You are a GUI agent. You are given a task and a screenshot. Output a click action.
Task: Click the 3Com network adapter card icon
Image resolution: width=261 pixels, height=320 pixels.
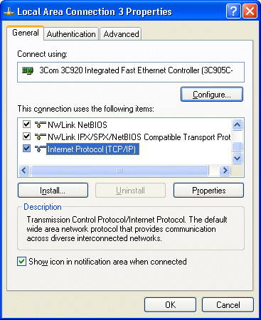pyautogui.click(x=28, y=70)
